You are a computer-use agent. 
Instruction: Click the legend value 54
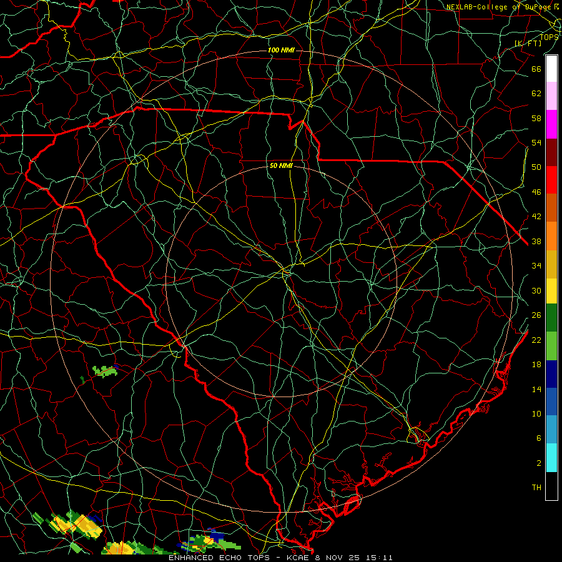[x=536, y=142]
